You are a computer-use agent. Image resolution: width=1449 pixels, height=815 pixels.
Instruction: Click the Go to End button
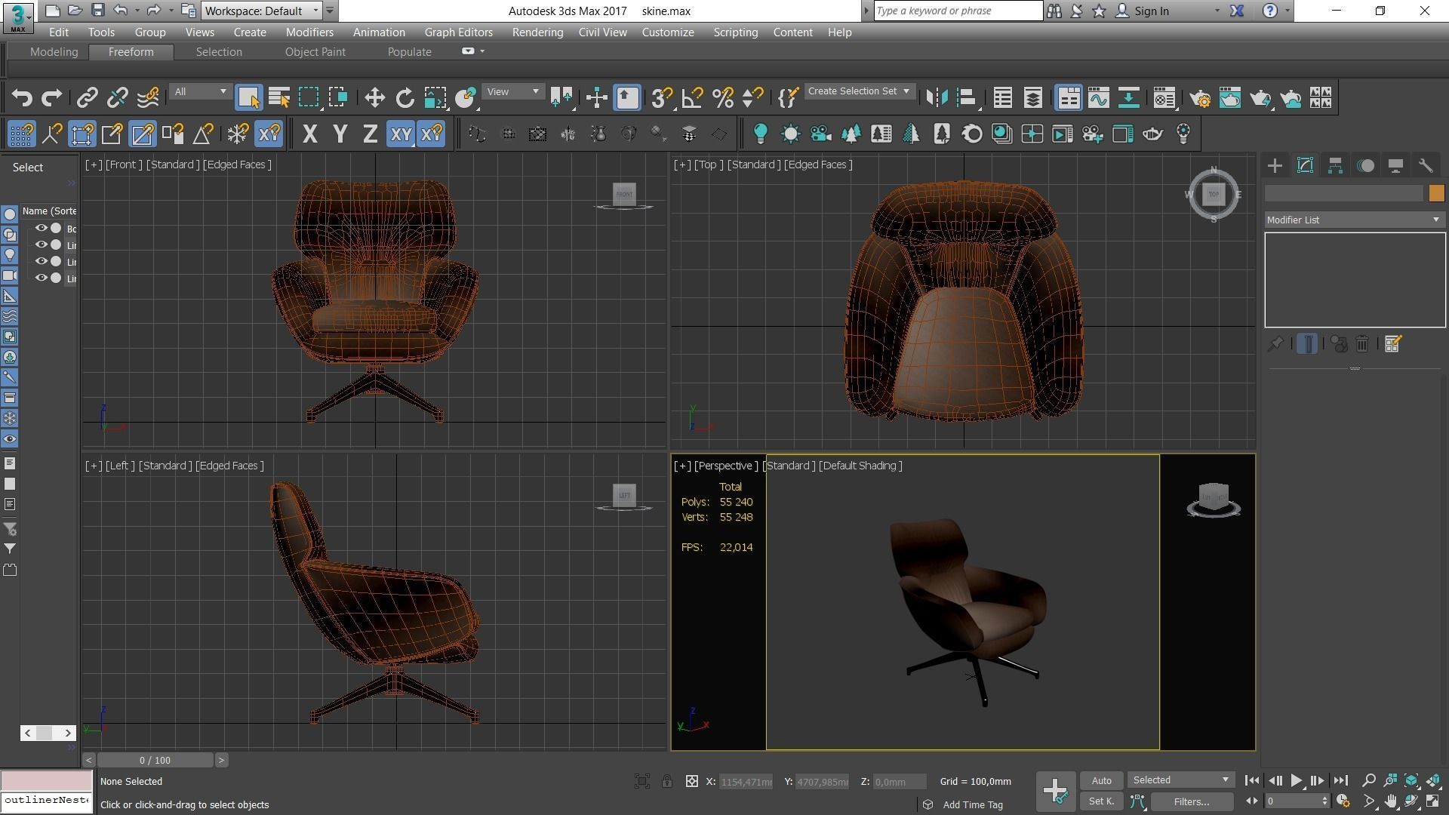point(1340,781)
